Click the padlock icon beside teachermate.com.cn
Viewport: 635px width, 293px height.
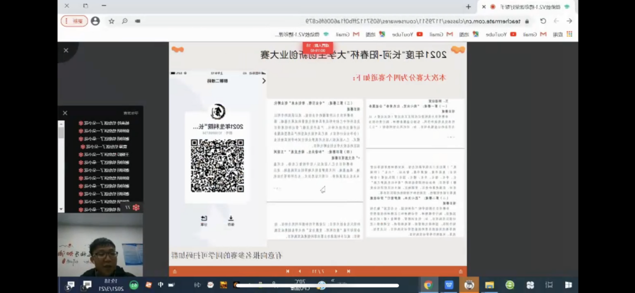pyautogui.click(x=527, y=21)
